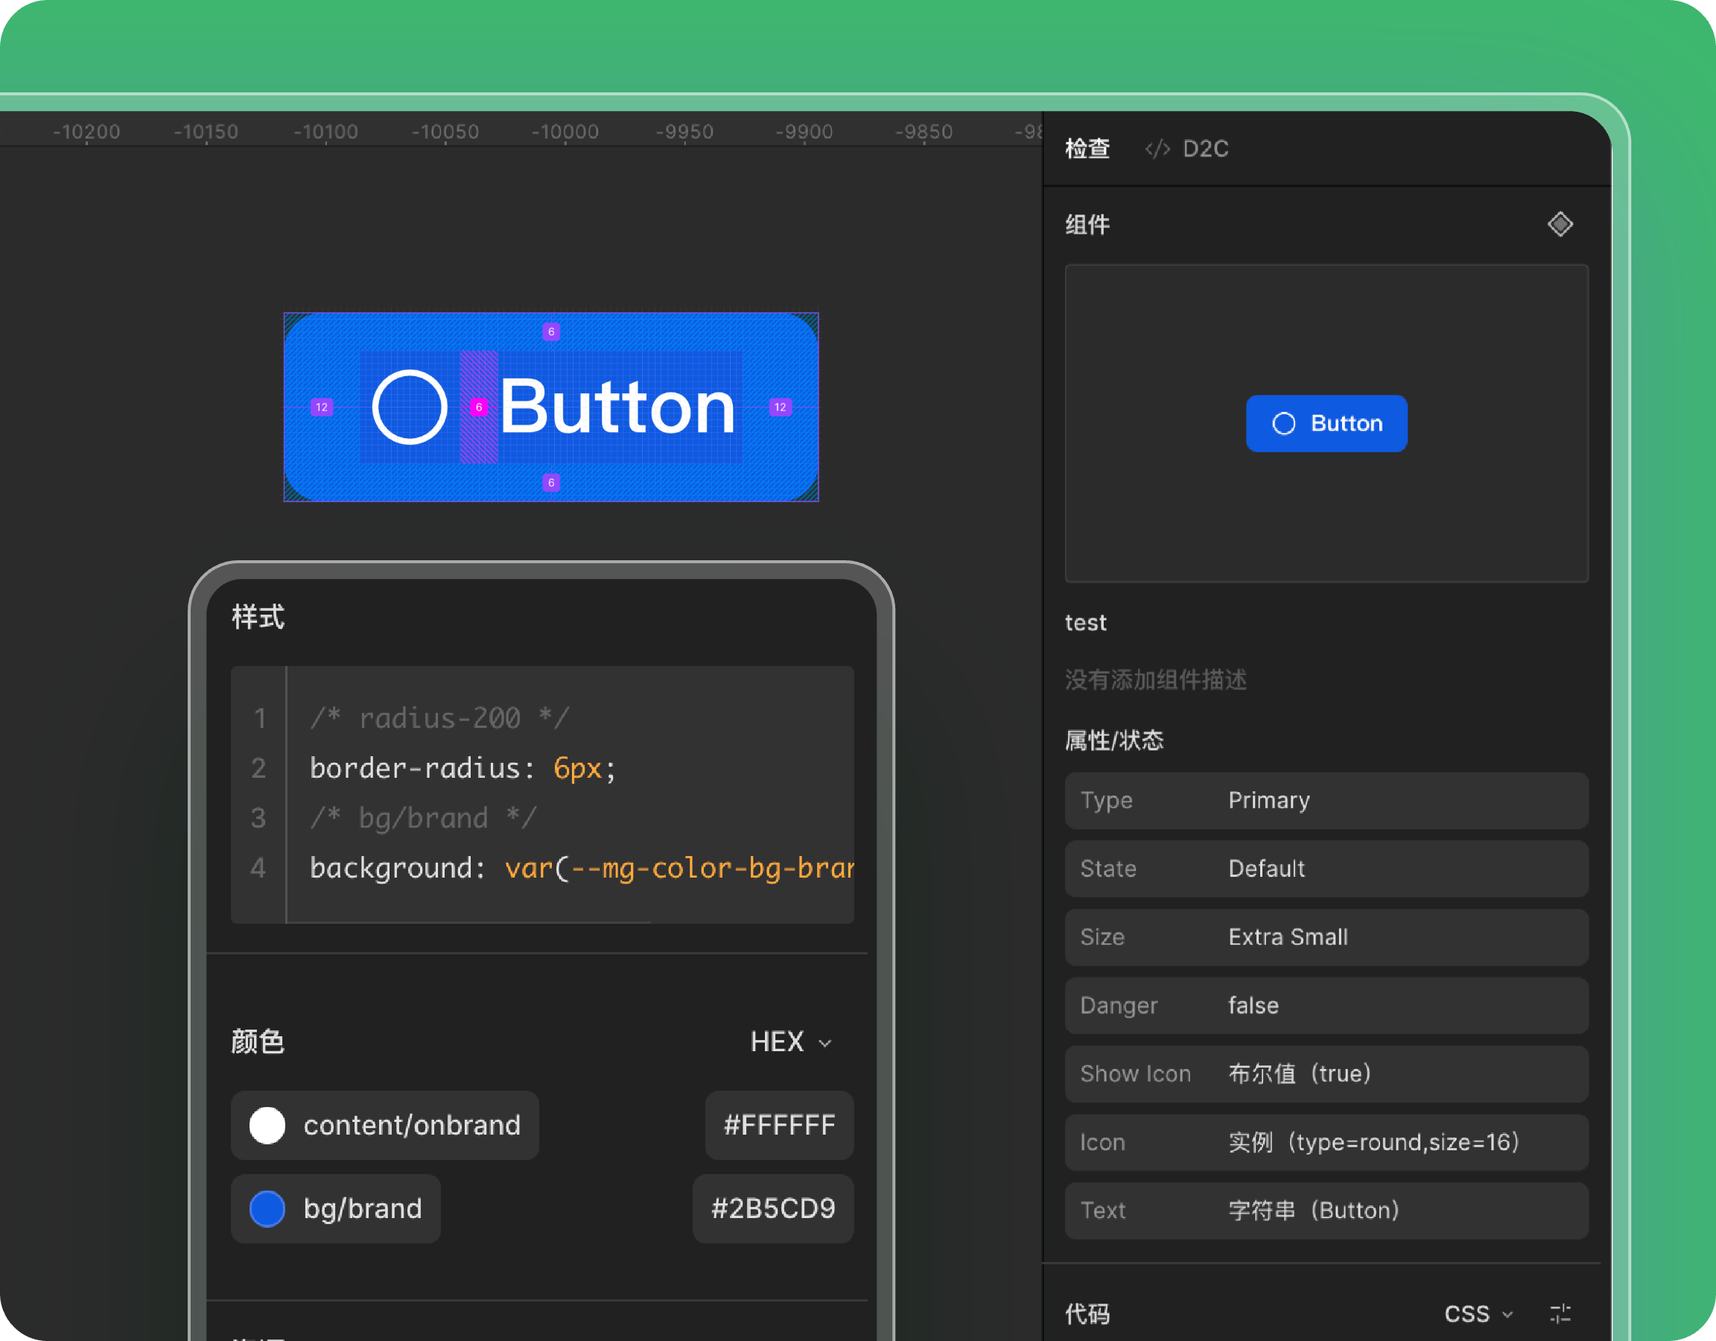This screenshot has height=1341, width=1716.
Task: Click the left 12 padding marker
Action: [321, 408]
